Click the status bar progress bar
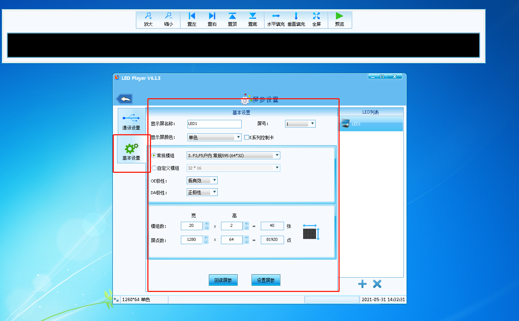 click(332, 300)
